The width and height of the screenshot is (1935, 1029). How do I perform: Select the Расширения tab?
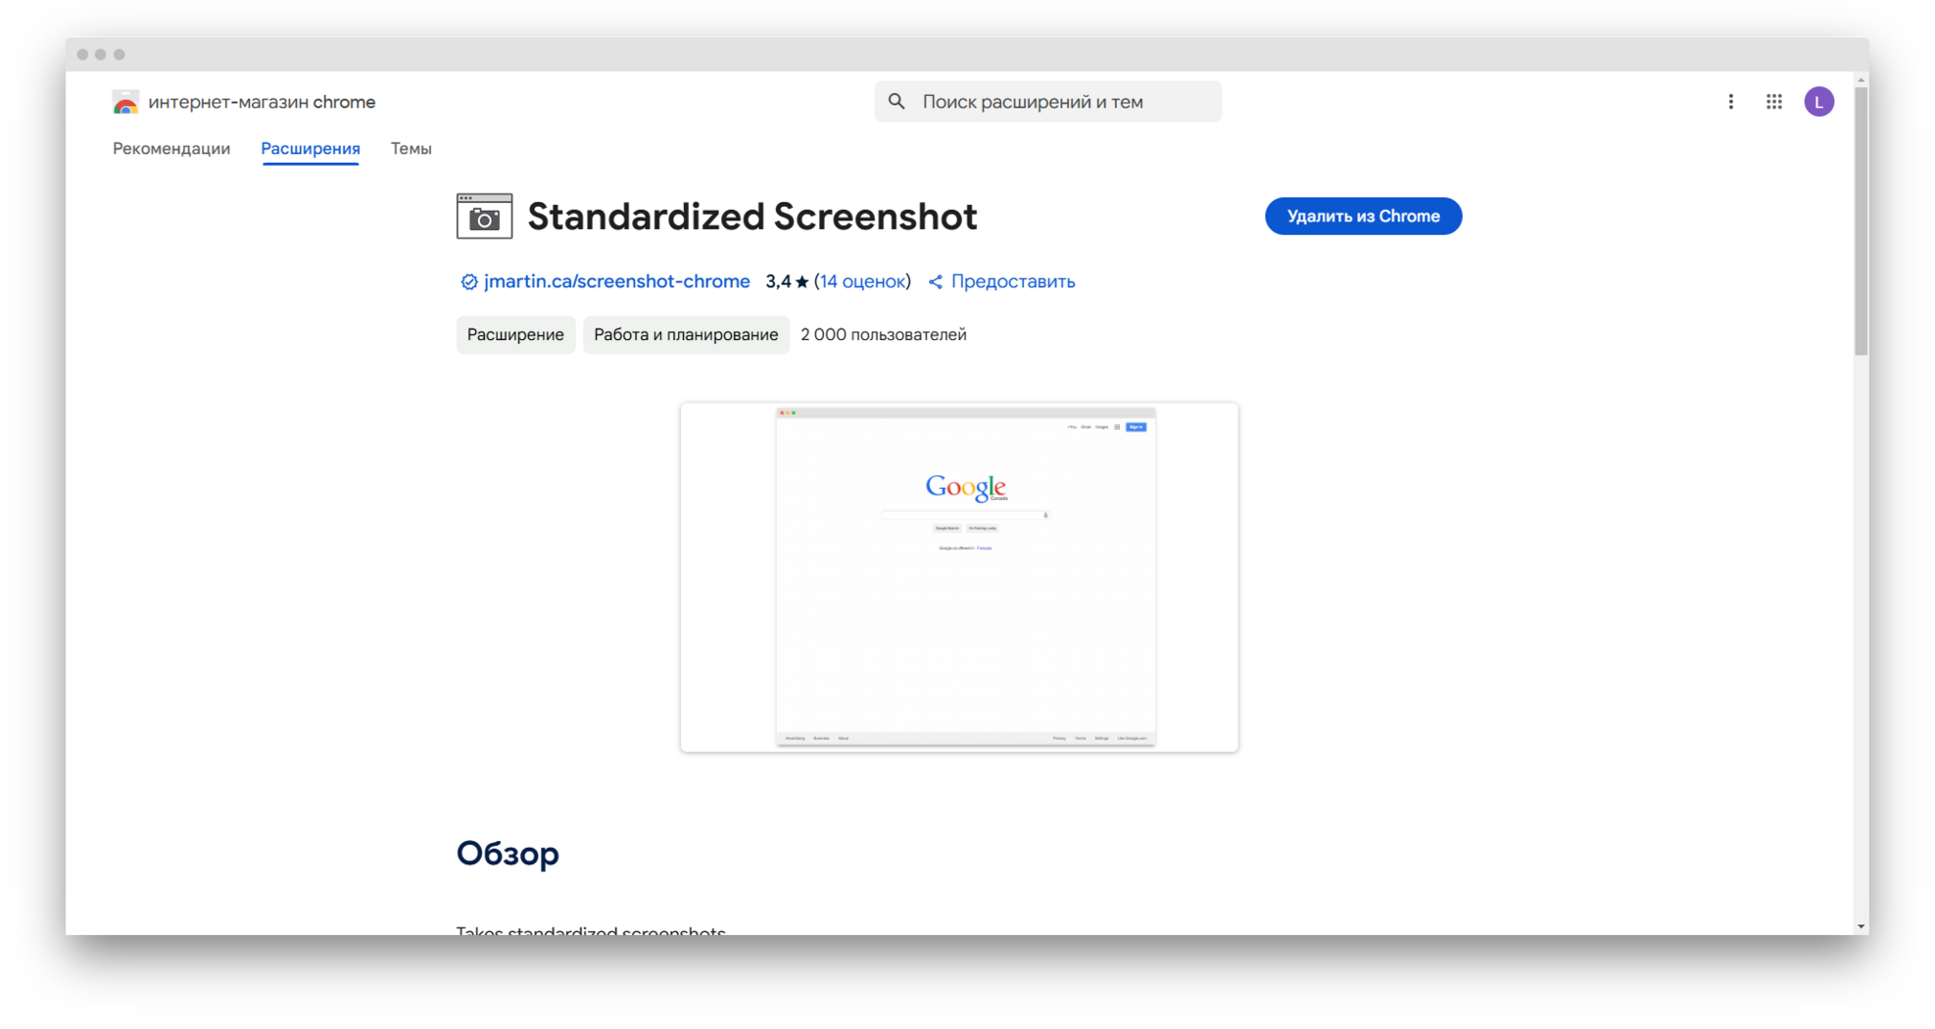click(x=311, y=149)
